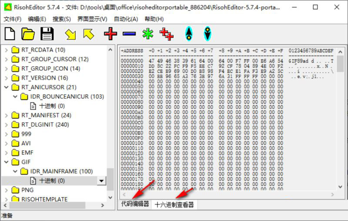
Task: Click the RisohEditor app icon in title bar
Action: tap(8, 7)
